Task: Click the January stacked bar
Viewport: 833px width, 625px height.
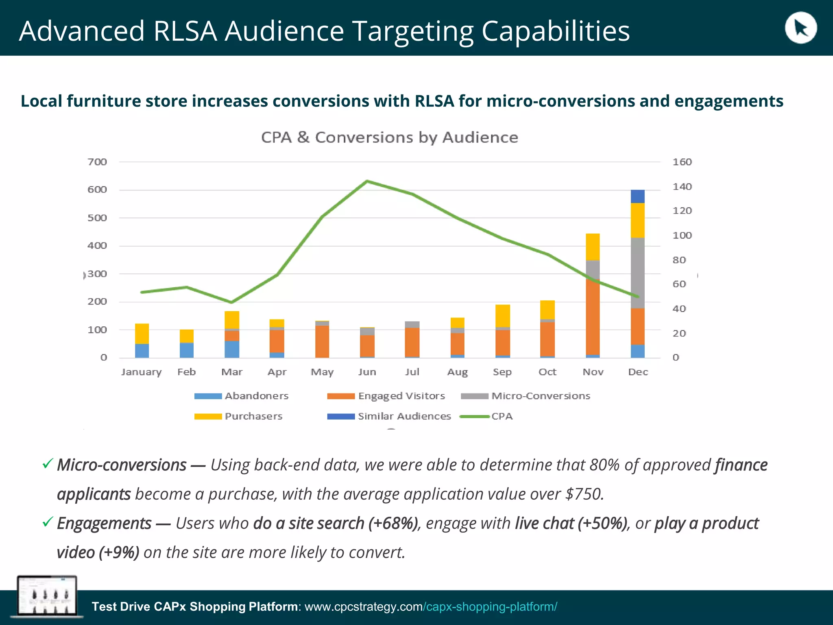Action: click(x=142, y=341)
